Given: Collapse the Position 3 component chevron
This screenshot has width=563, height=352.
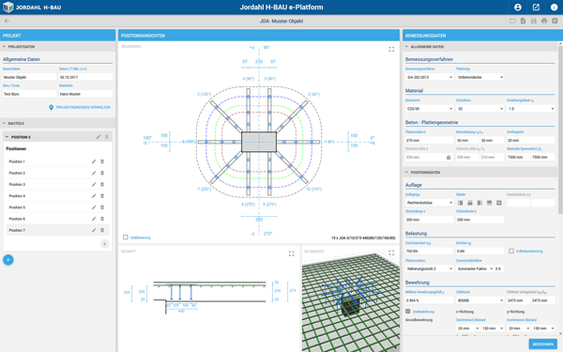Looking at the screenshot, I should tap(7, 137).
